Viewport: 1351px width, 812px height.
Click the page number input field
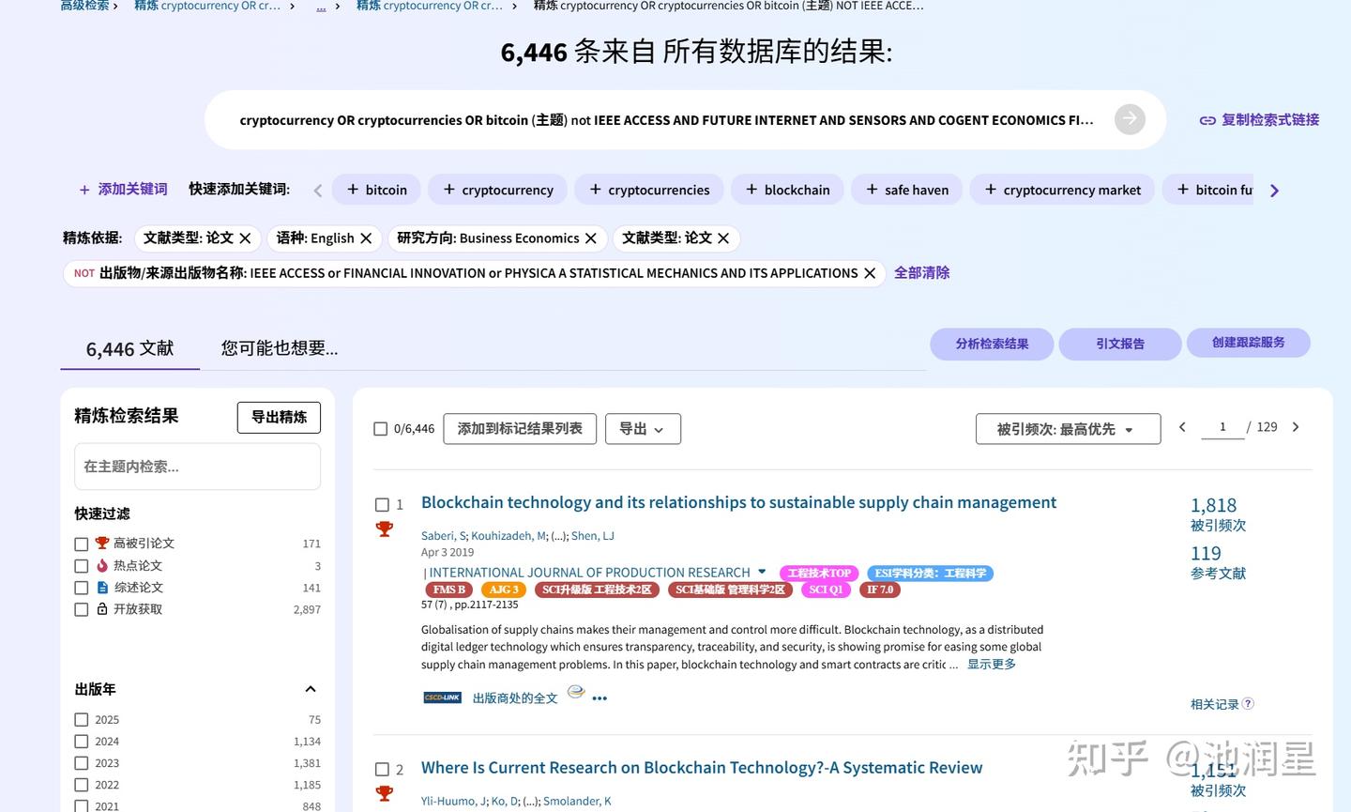point(1222,426)
